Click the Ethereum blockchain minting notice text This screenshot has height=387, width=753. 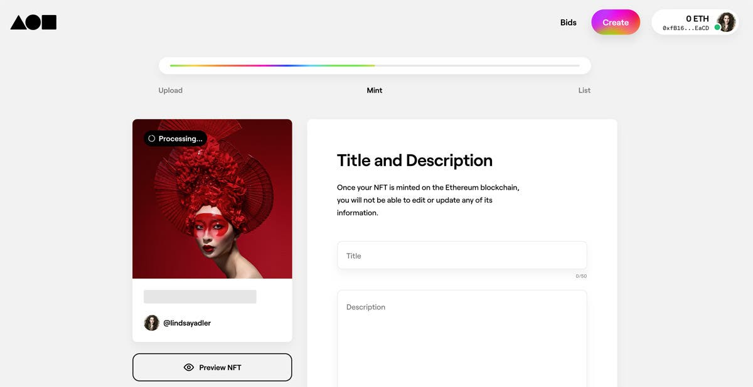tap(428, 200)
